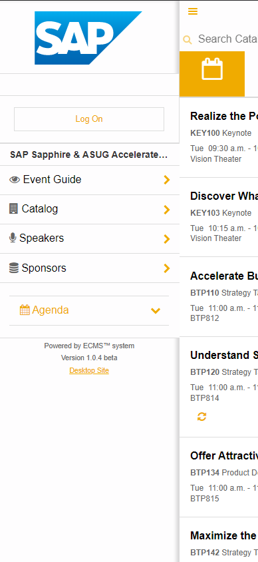The height and width of the screenshot is (562, 258).
Task: Open Catalog via its chevron arrow
Action: [x=166, y=210]
